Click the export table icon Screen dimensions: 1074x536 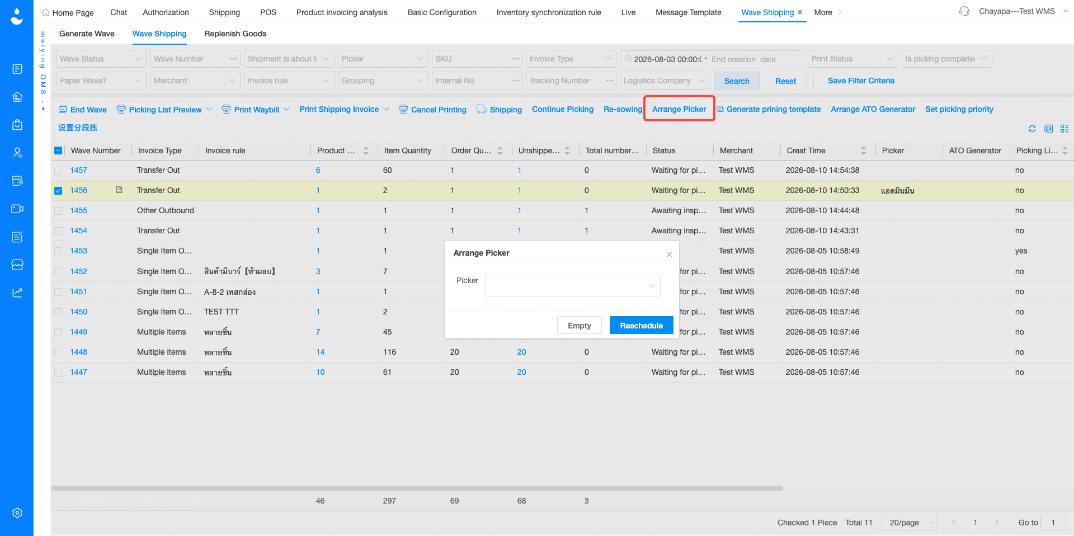coord(1048,129)
